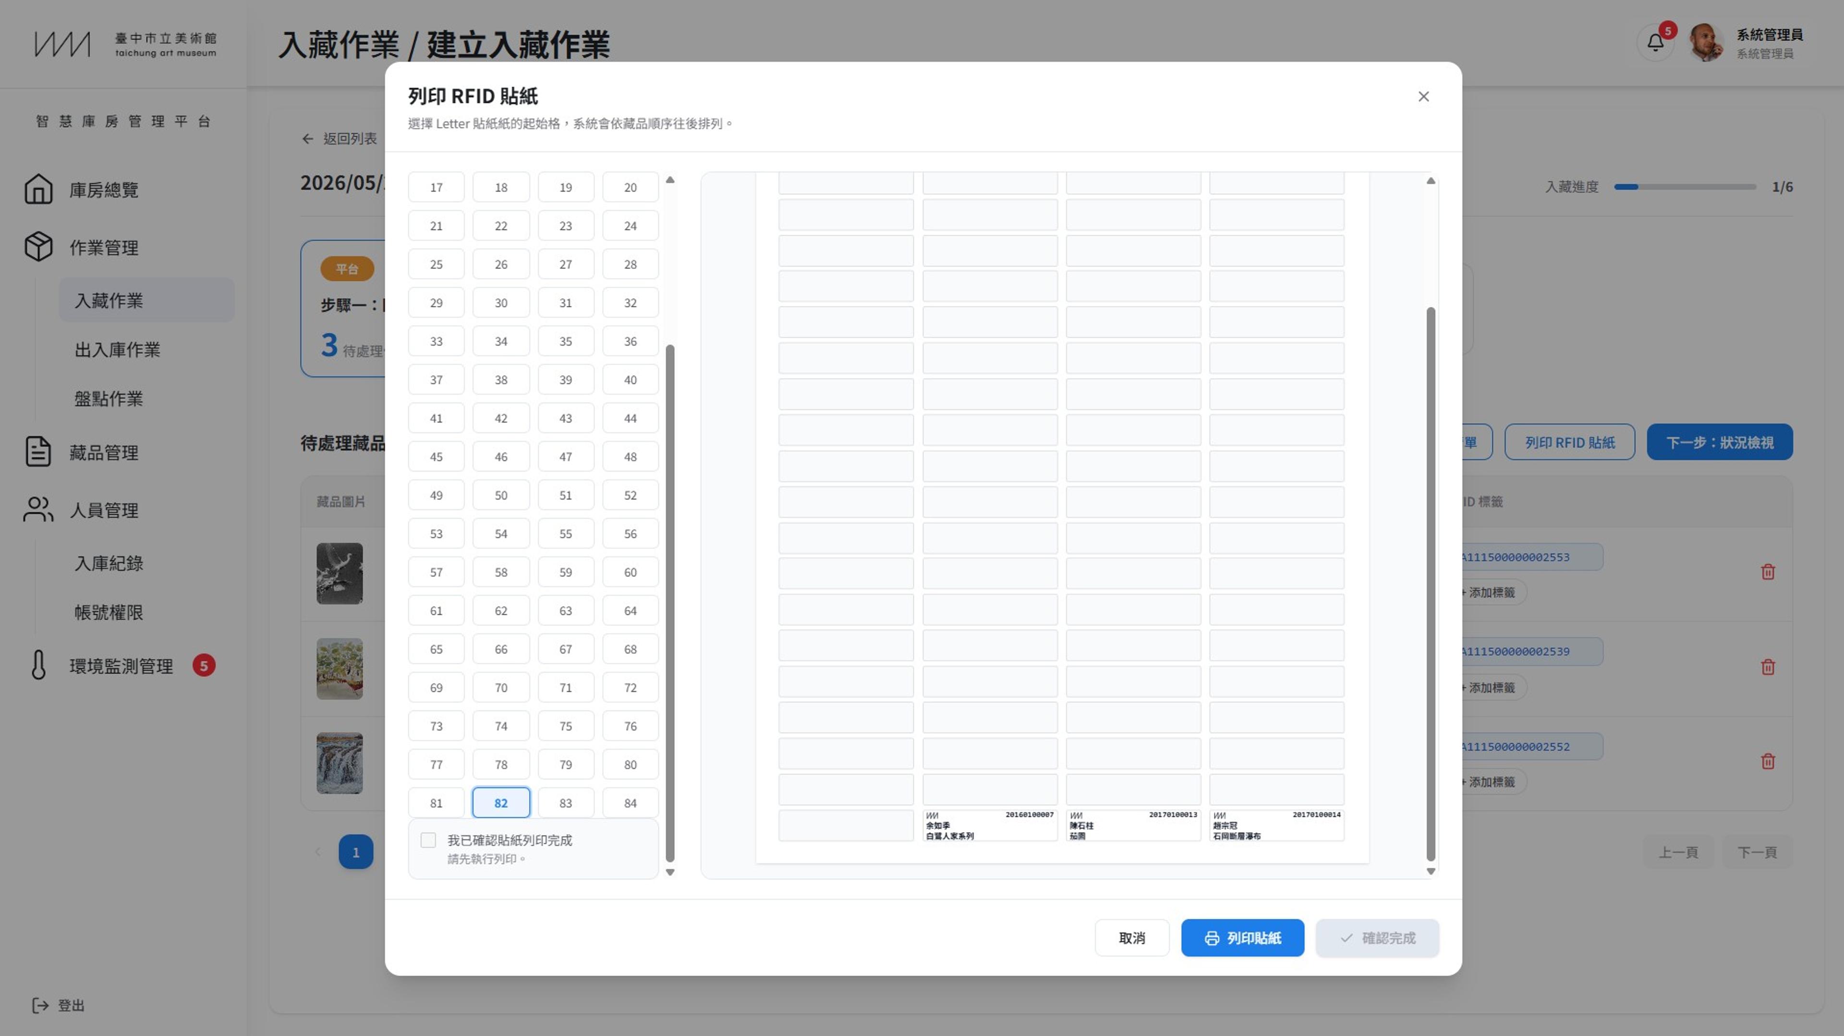The width and height of the screenshot is (1844, 1036).
Task: Click the notification bell icon
Action: 1655,43
